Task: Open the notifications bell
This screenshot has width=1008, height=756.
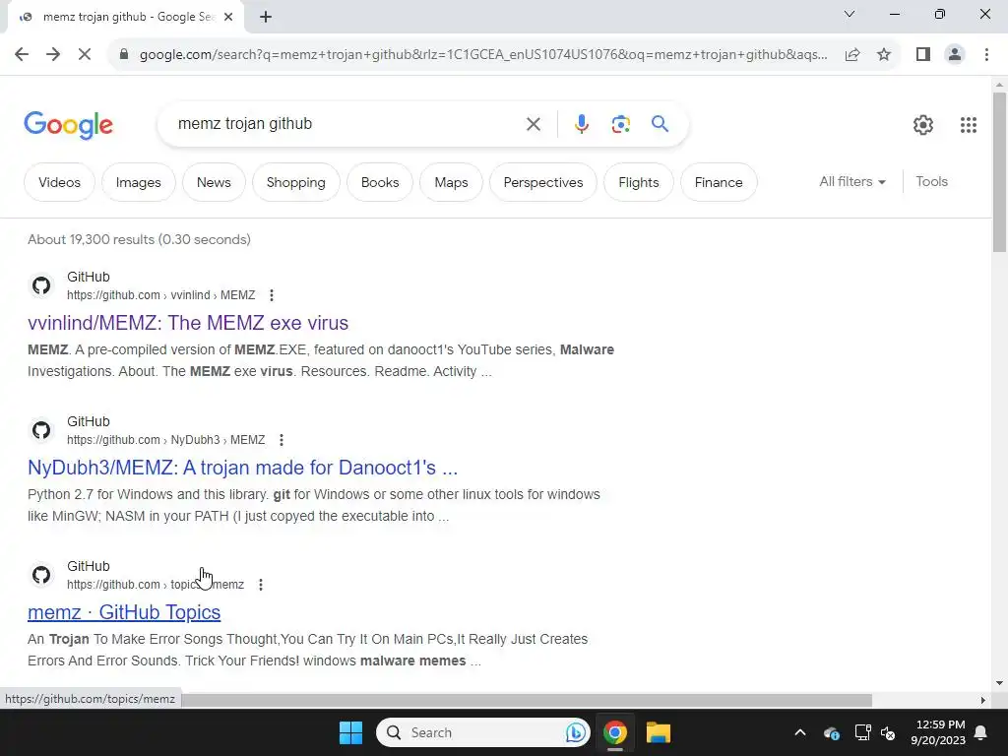Action: coord(980,732)
